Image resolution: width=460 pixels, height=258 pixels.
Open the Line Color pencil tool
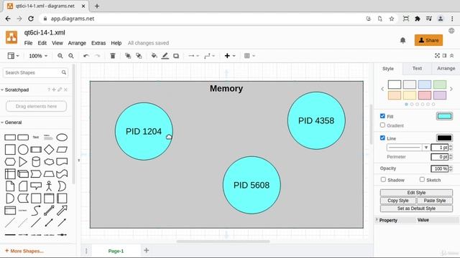[x=165, y=56]
